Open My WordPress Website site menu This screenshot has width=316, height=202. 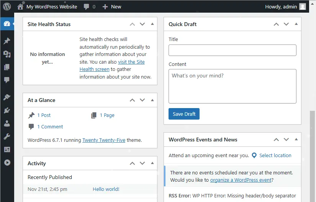click(x=52, y=7)
